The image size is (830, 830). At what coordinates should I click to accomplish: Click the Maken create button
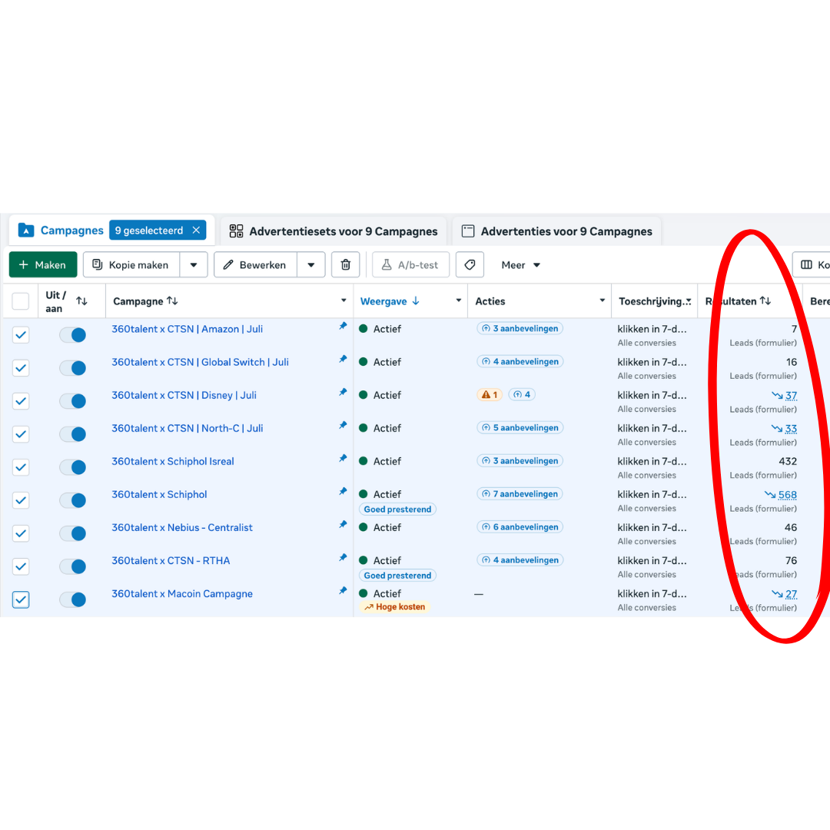tap(43, 264)
